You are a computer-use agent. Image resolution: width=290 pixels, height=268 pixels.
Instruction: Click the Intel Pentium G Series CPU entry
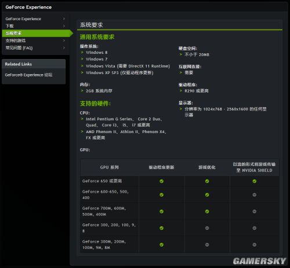pos(124,122)
